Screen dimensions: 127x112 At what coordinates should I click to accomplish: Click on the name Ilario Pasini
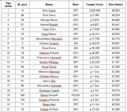tap(49, 11)
